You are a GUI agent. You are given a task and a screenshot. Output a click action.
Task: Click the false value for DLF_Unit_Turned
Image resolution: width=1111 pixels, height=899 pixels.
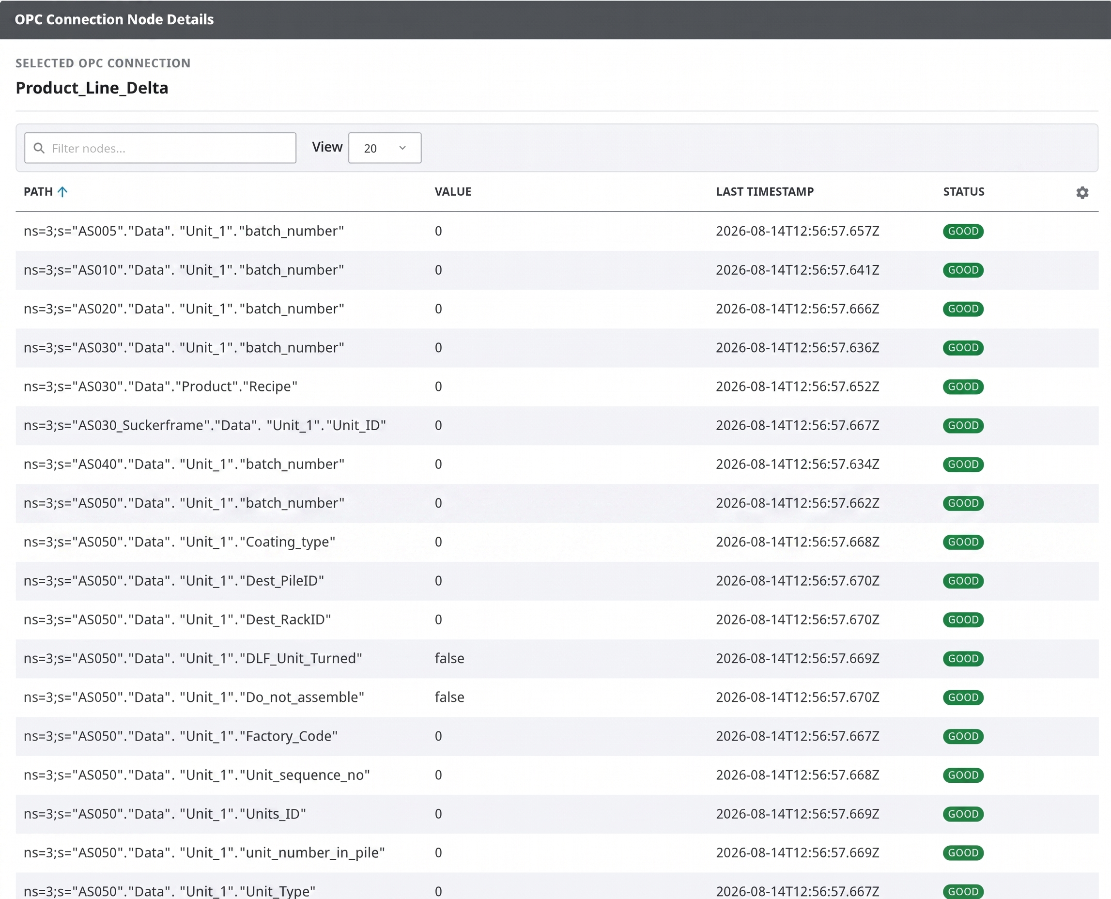[449, 658]
